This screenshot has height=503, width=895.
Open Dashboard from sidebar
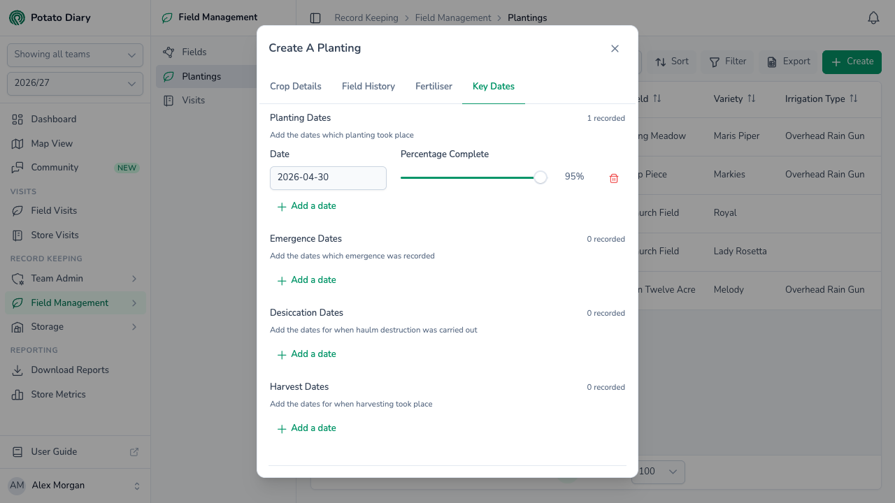75,119
